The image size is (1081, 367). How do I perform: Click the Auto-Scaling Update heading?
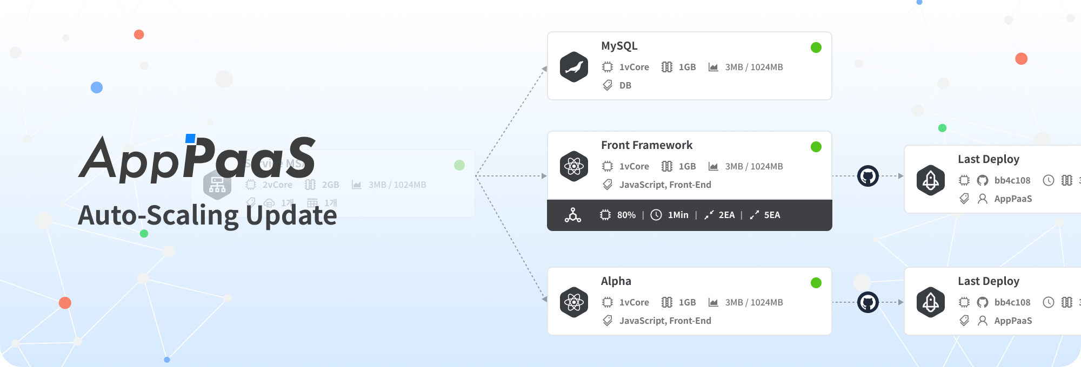coord(208,215)
